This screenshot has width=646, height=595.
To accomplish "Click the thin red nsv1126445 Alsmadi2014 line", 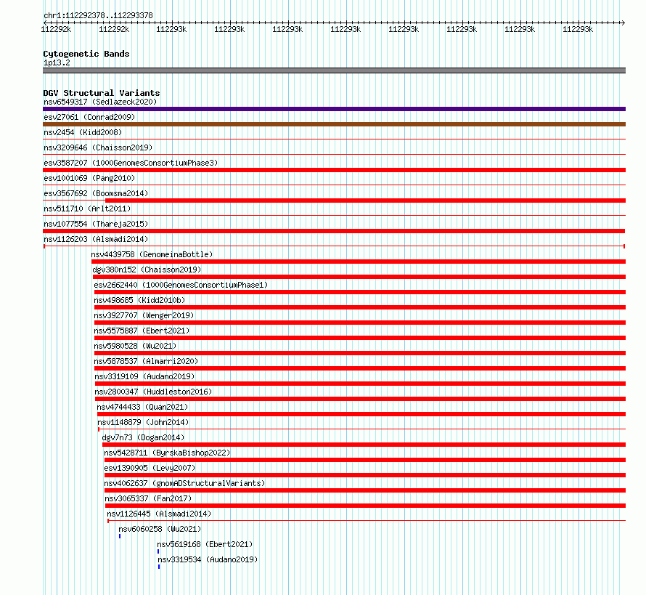I will 367,521.
